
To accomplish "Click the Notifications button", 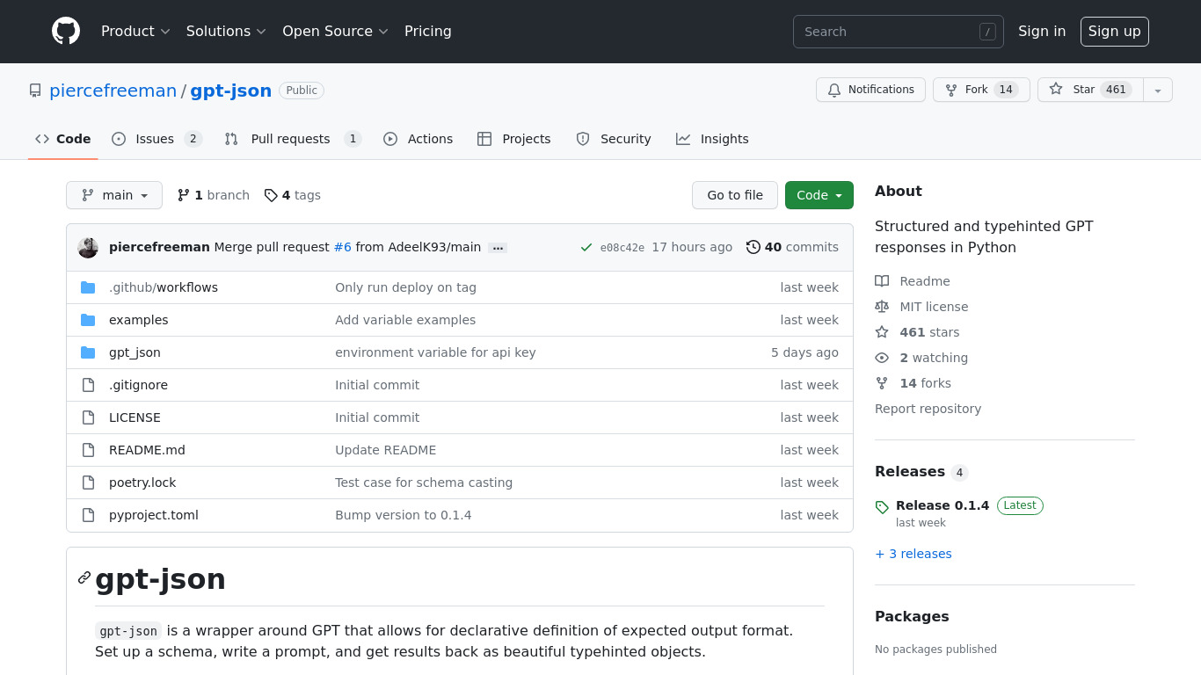I will click(870, 90).
